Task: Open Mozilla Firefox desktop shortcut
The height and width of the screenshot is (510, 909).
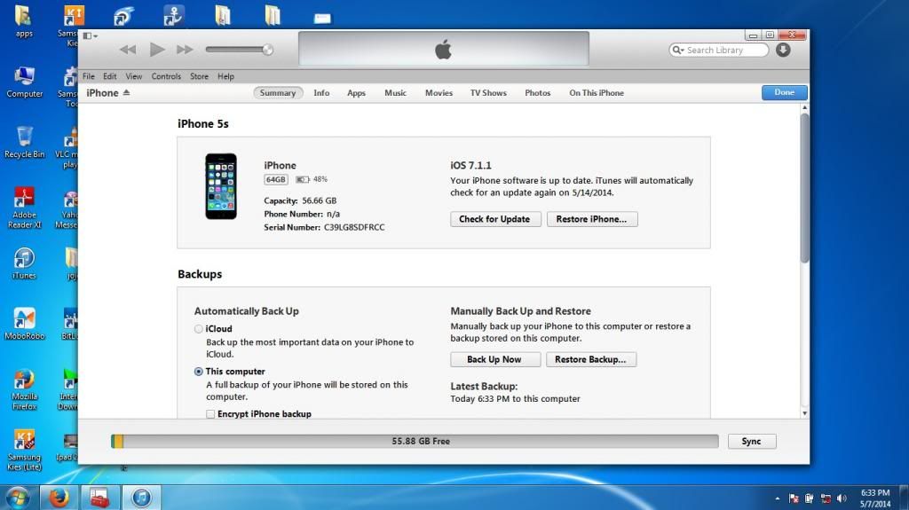Action: coord(24,389)
